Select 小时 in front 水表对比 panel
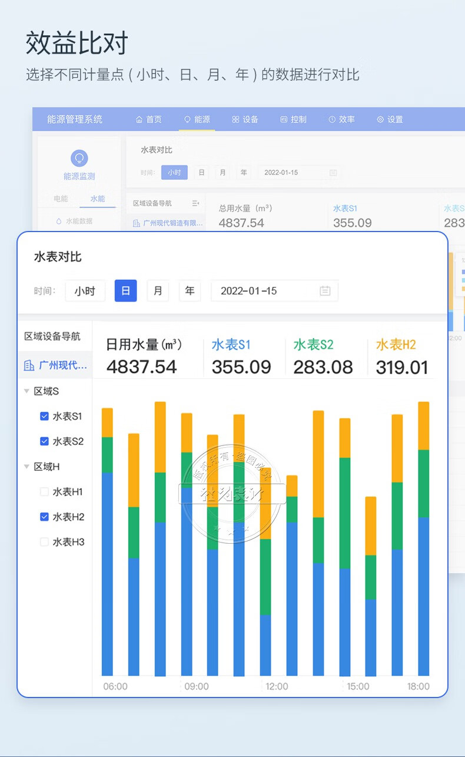The height and width of the screenshot is (757, 465). click(85, 291)
